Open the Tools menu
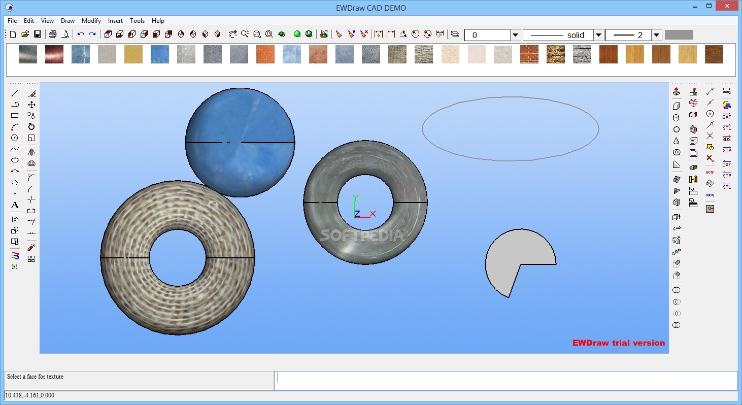742x405 pixels. point(137,21)
